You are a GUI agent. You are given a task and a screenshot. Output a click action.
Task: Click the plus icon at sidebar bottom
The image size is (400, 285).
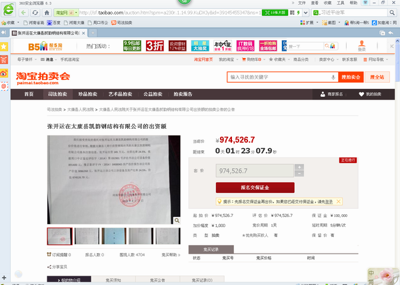(x=4, y=278)
